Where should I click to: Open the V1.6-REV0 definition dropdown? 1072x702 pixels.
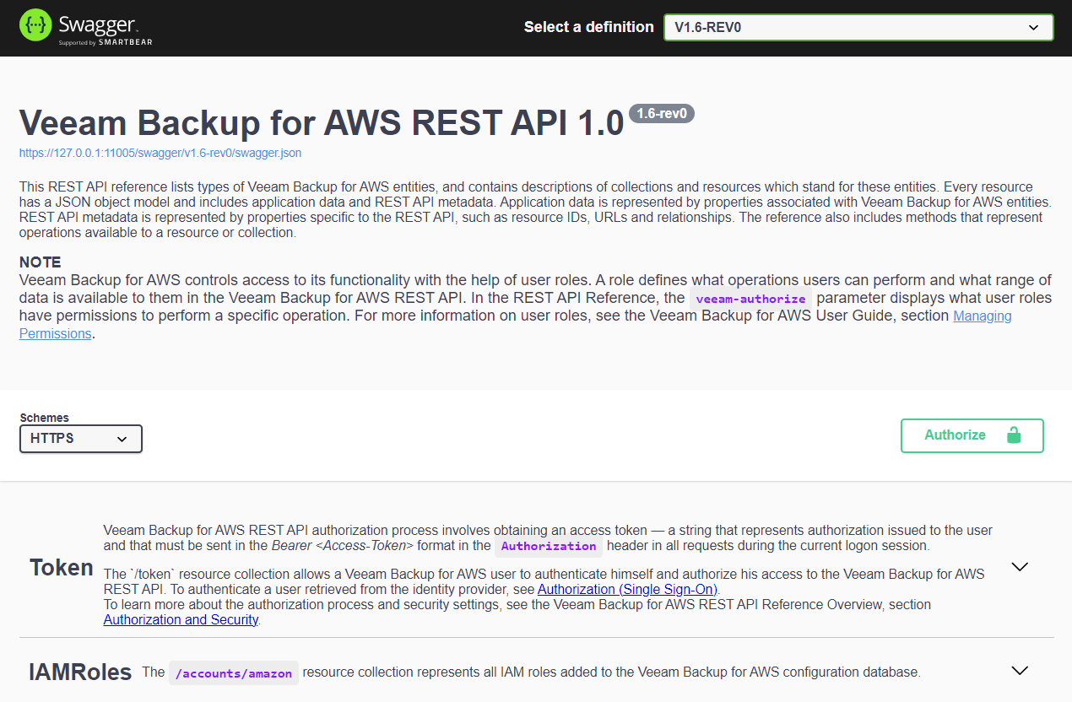(x=858, y=27)
